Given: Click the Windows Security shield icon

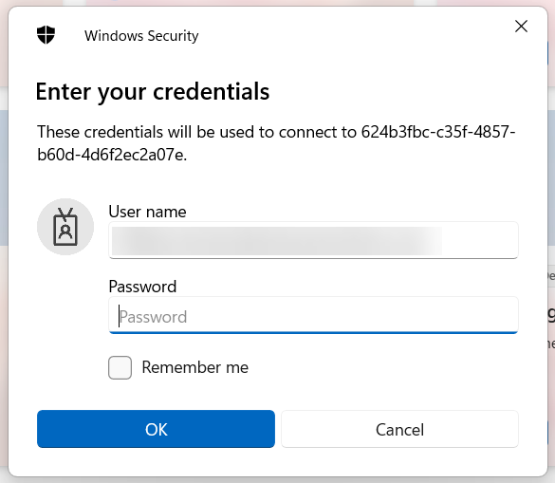Looking at the screenshot, I should 46,35.
